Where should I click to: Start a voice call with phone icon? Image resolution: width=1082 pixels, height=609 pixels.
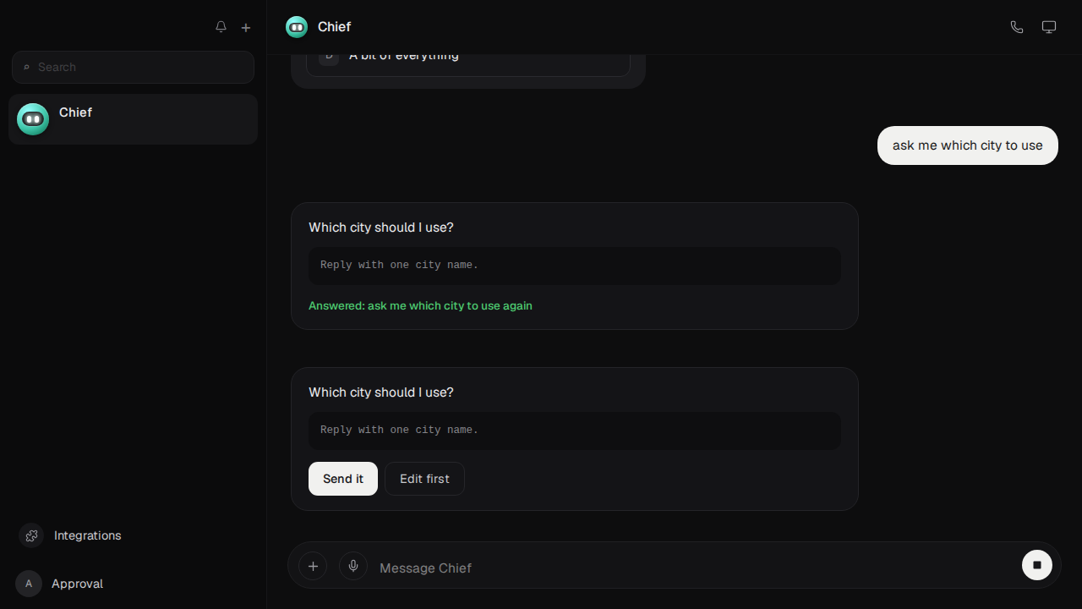tap(1017, 27)
